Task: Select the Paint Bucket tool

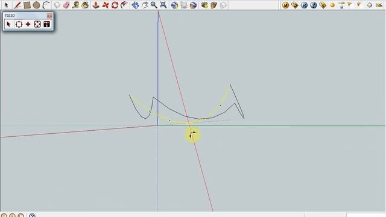Action: click(x=85, y=5)
